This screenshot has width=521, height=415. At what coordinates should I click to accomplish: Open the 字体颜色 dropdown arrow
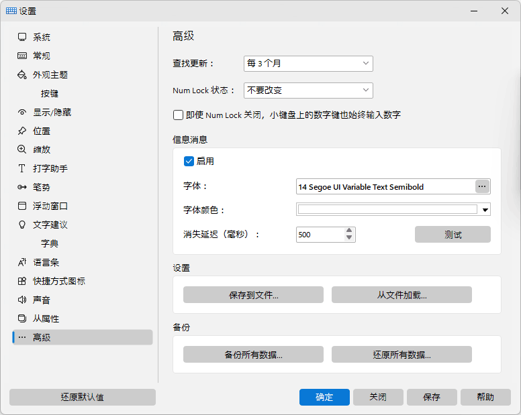(x=485, y=210)
